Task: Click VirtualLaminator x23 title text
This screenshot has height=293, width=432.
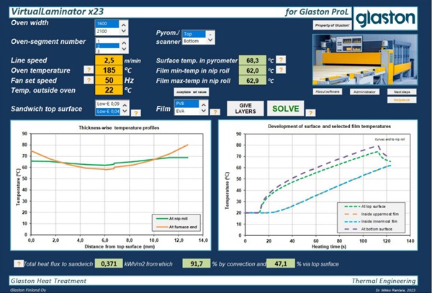Action: (x=58, y=12)
